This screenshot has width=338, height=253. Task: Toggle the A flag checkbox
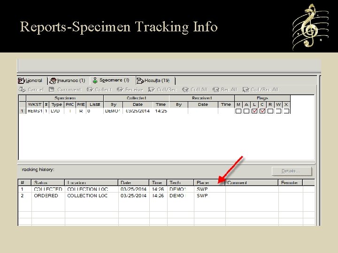pyautogui.click(x=246, y=111)
